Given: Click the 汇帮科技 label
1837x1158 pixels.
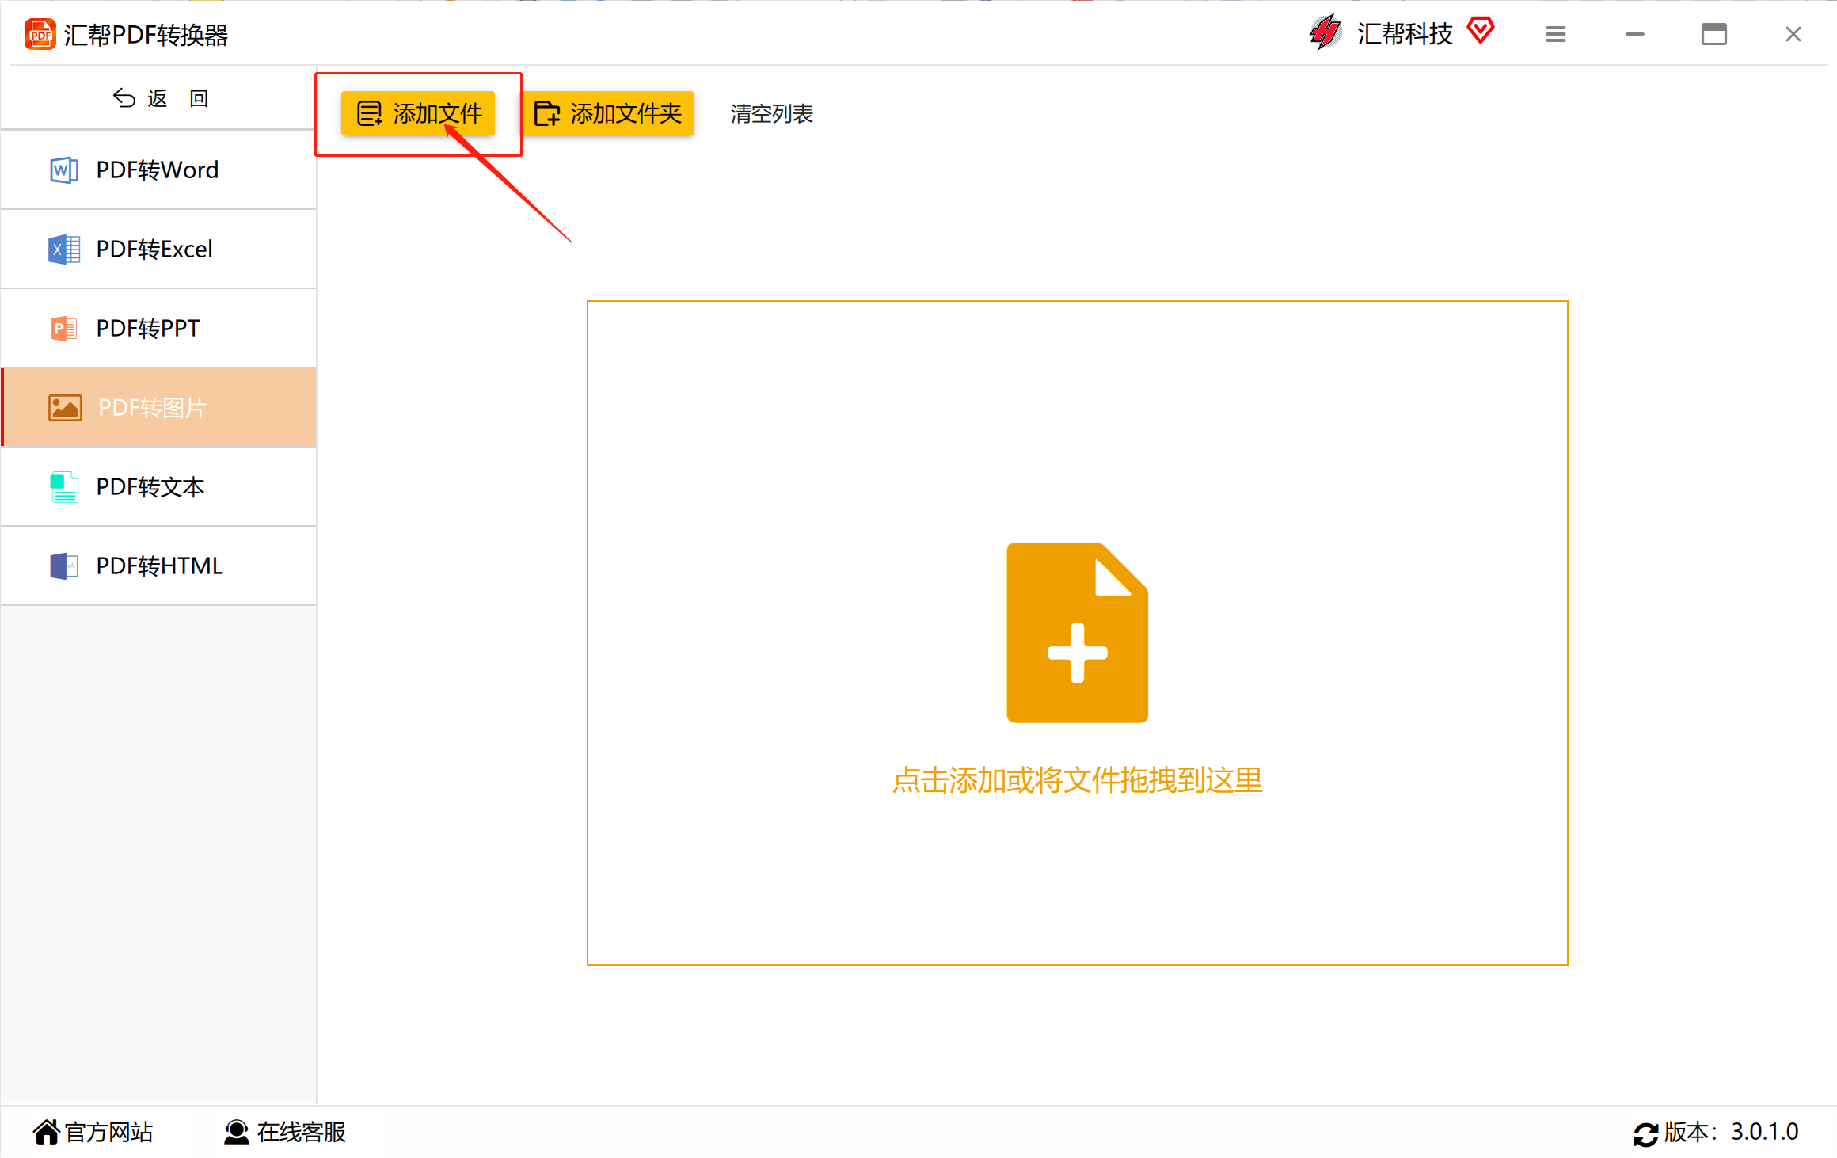Looking at the screenshot, I should pyautogui.click(x=1405, y=34).
